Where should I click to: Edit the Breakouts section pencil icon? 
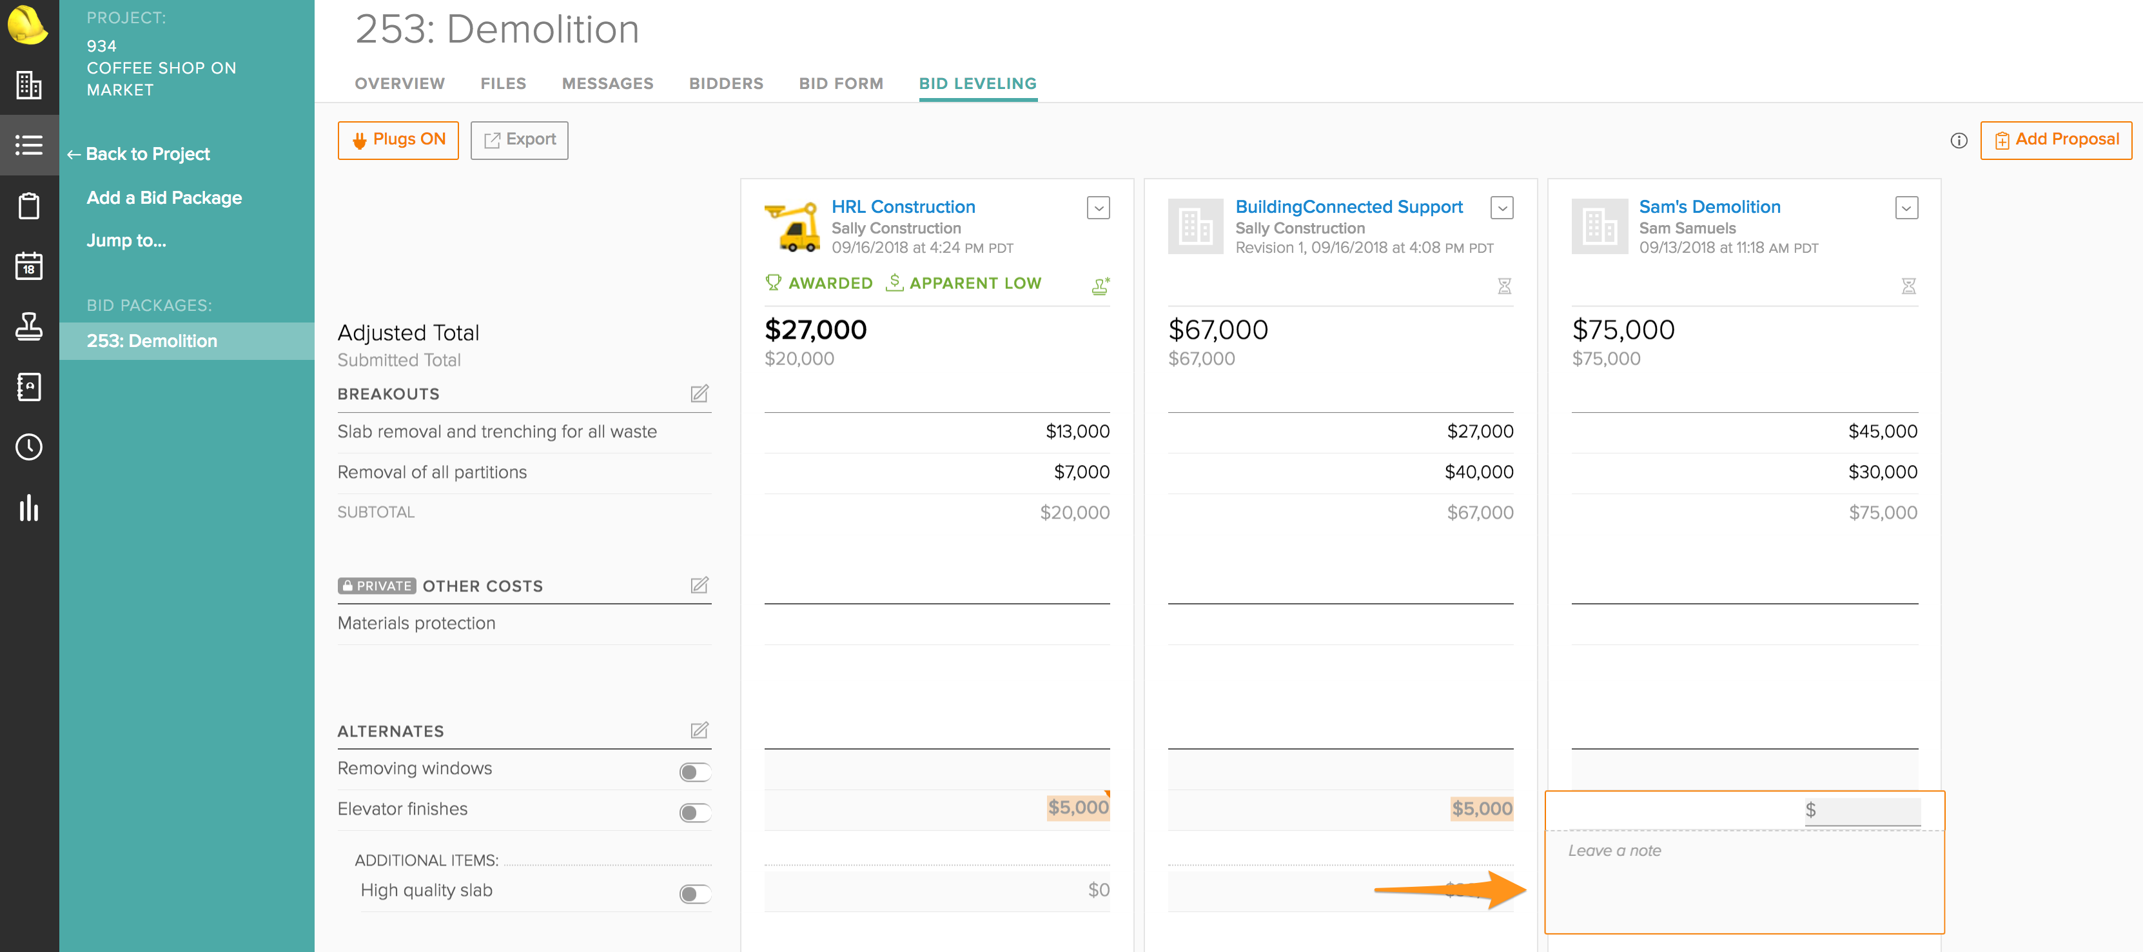click(699, 393)
